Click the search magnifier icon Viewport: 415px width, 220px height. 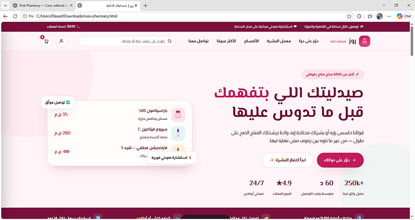170,41
